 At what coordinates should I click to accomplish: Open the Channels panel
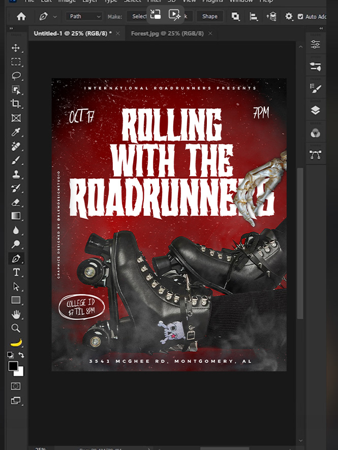[x=315, y=133]
